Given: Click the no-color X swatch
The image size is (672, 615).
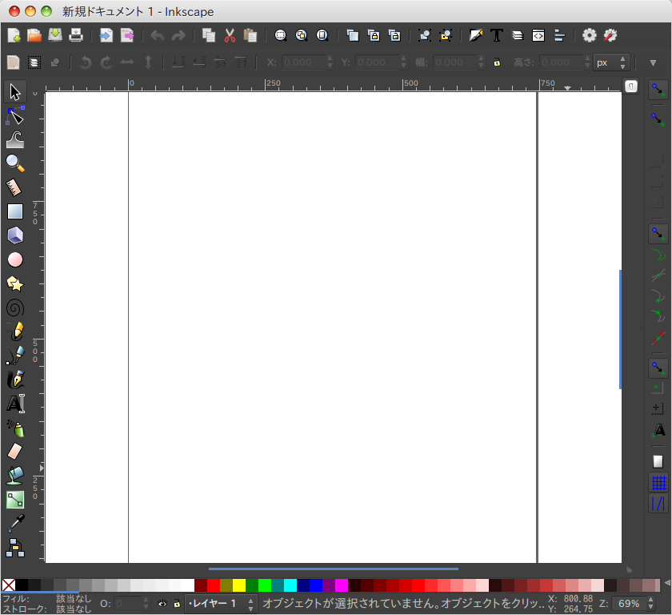Looking at the screenshot, I should pos(9,585).
